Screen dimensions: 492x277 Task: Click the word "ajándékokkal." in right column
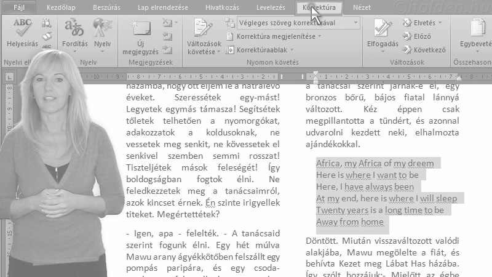333,145
